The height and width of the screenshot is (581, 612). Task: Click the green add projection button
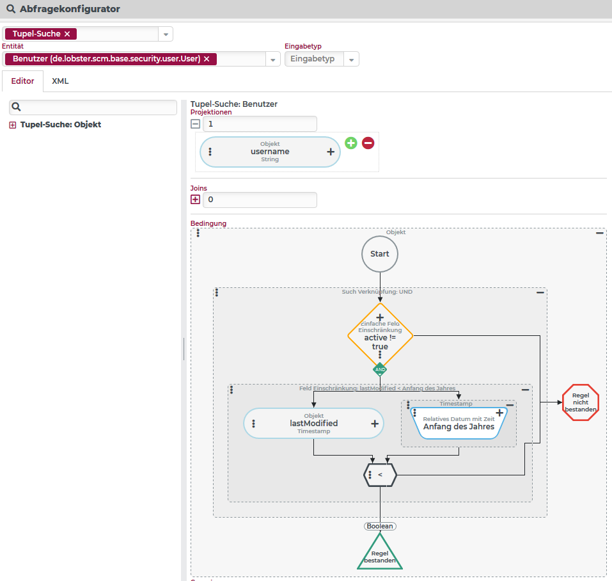351,143
